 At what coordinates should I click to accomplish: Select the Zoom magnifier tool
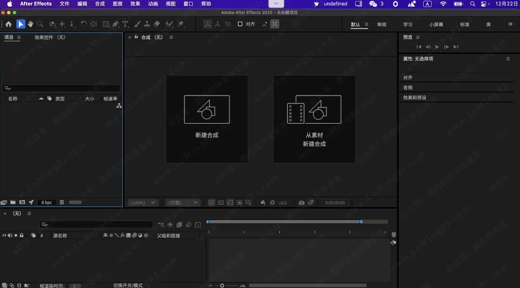coord(40,24)
